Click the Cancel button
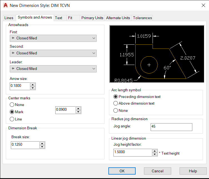 [x=157, y=171]
